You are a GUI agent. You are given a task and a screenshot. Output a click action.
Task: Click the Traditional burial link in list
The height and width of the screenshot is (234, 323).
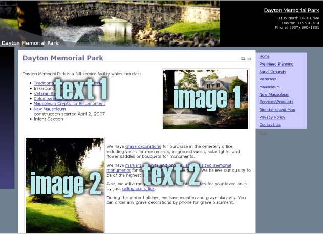(67, 83)
